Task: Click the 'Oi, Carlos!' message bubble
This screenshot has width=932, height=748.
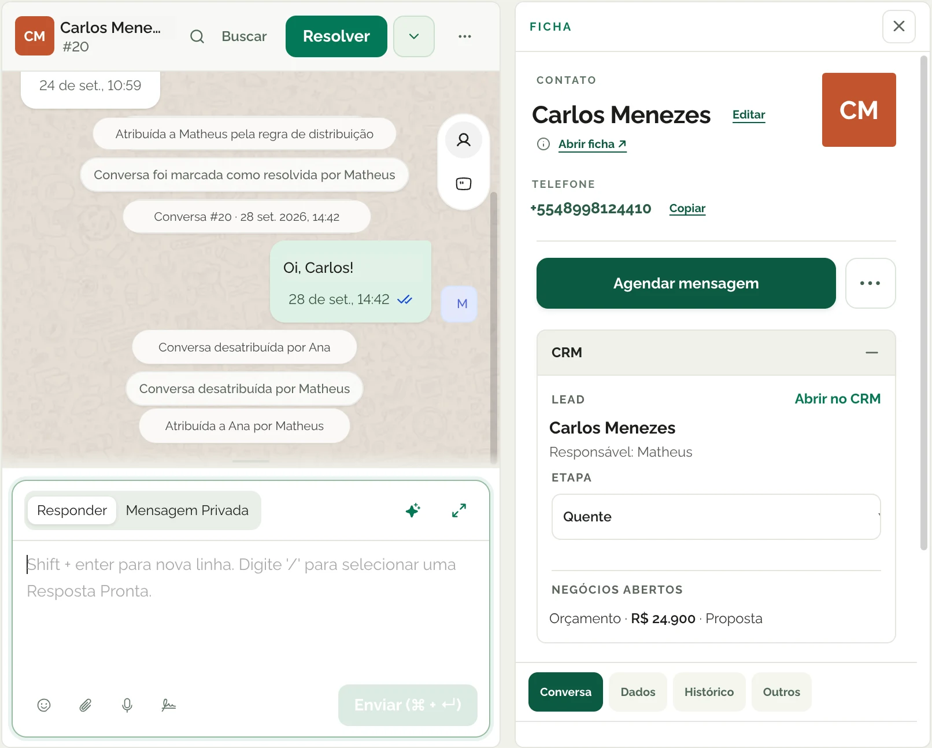Action: (351, 282)
